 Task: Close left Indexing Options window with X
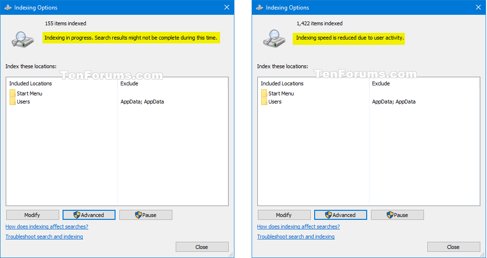(x=227, y=7)
